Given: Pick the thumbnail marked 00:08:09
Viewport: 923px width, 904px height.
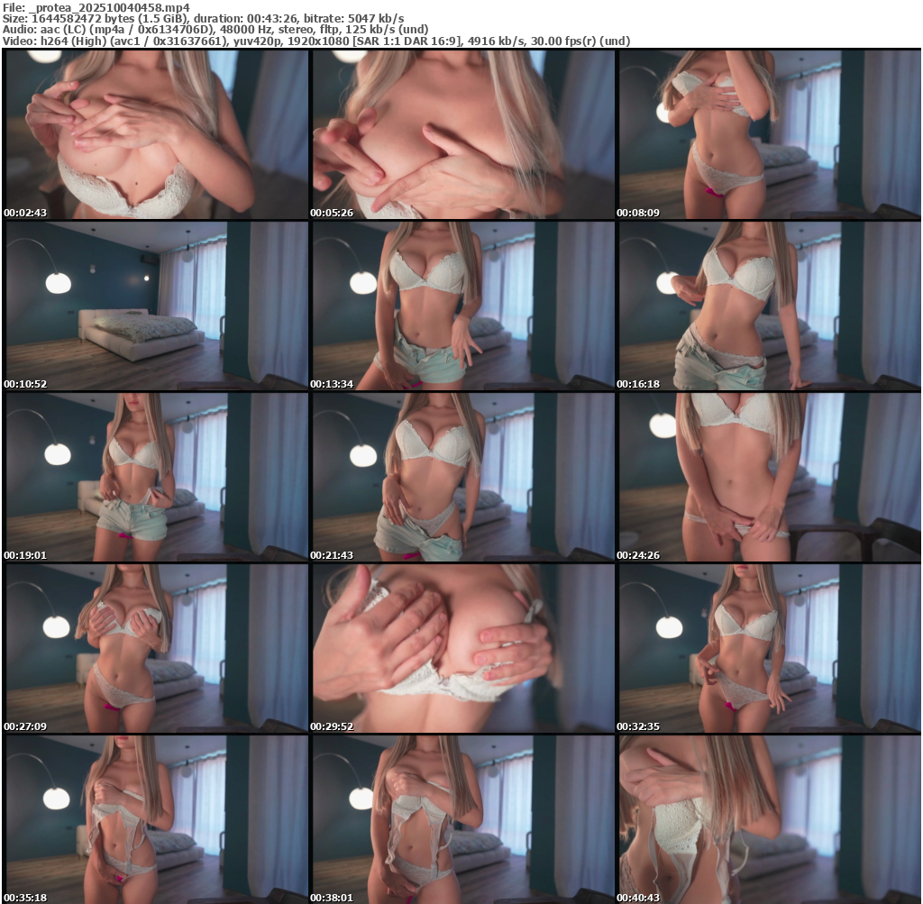Looking at the screenshot, I should (x=768, y=134).
